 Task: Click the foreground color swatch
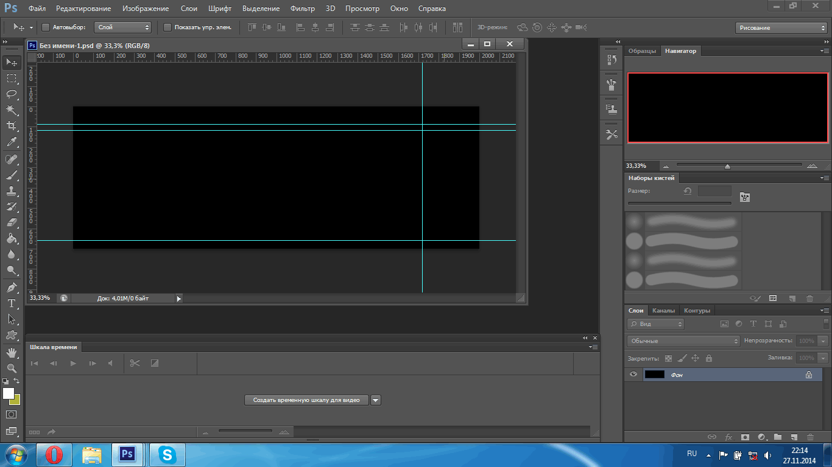(x=9, y=393)
